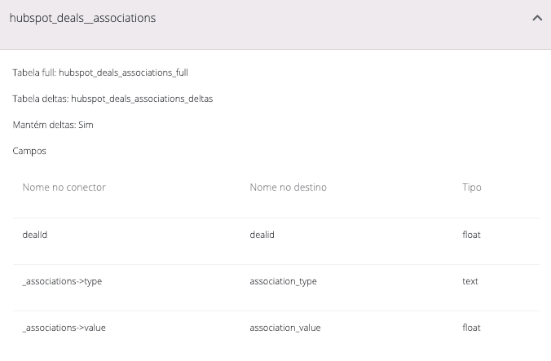Image resolution: width=551 pixels, height=361 pixels.
Task: Click the 'Tabela deltas:' label
Action: pyautogui.click(x=40, y=99)
